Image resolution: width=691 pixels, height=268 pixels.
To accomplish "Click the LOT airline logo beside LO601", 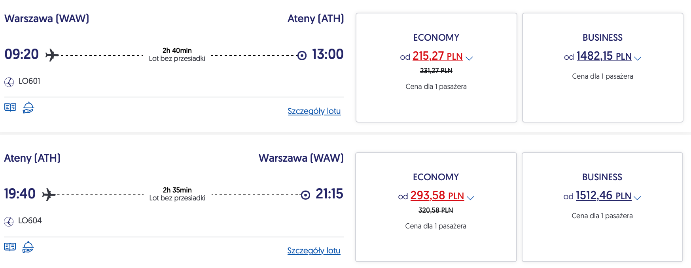I will click(x=9, y=82).
